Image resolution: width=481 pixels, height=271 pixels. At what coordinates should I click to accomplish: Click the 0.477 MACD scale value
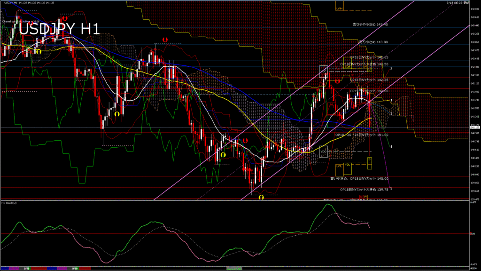tap(473, 202)
